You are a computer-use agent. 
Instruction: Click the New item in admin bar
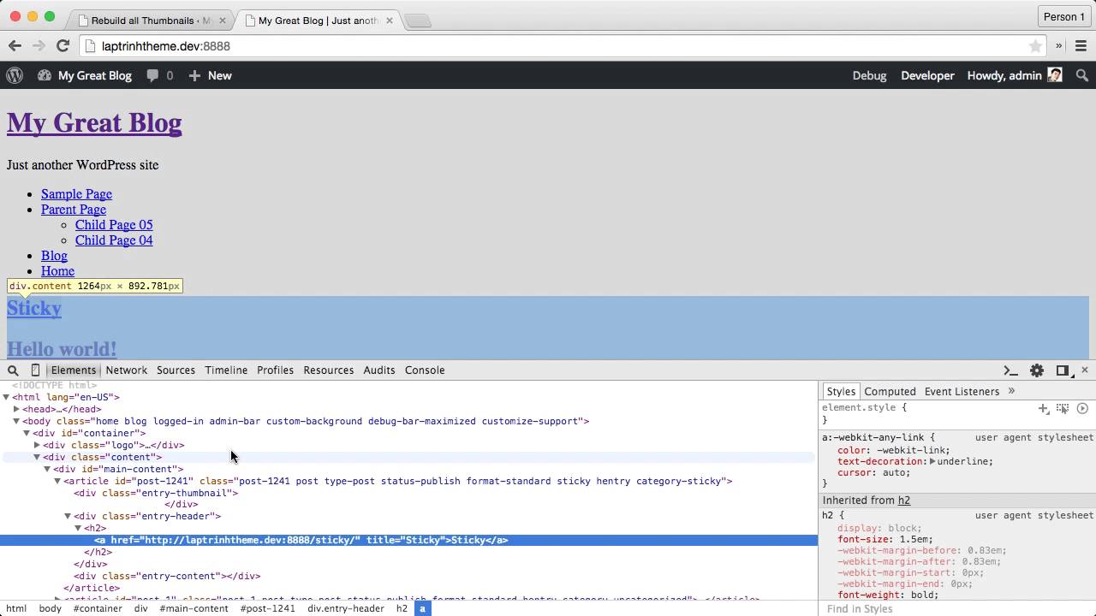click(x=210, y=75)
